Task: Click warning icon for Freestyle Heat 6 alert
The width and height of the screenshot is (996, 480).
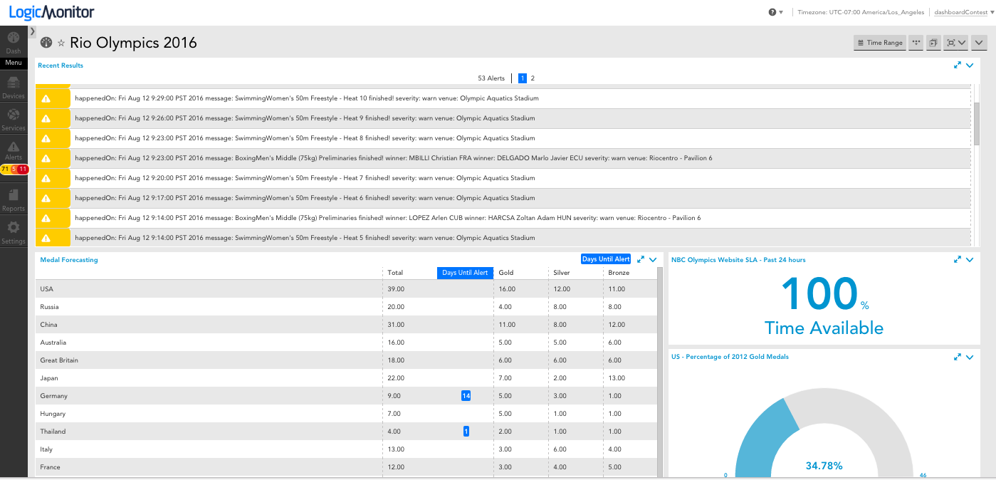Action: 46,198
